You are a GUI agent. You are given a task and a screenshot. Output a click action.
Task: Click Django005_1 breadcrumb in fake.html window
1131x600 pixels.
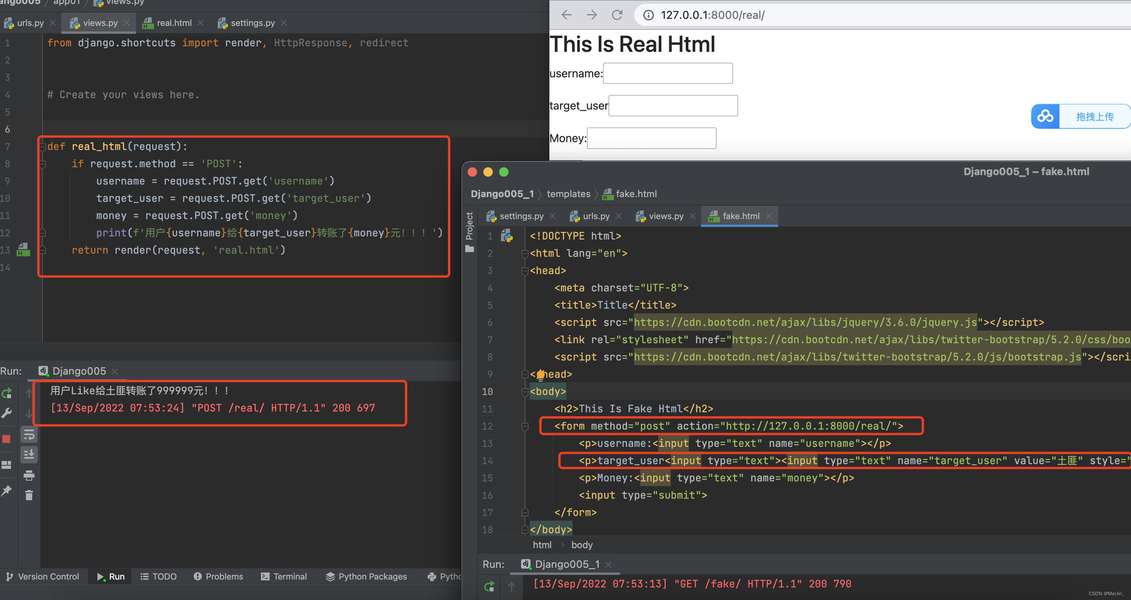pyautogui.click(x=502, y=194)
